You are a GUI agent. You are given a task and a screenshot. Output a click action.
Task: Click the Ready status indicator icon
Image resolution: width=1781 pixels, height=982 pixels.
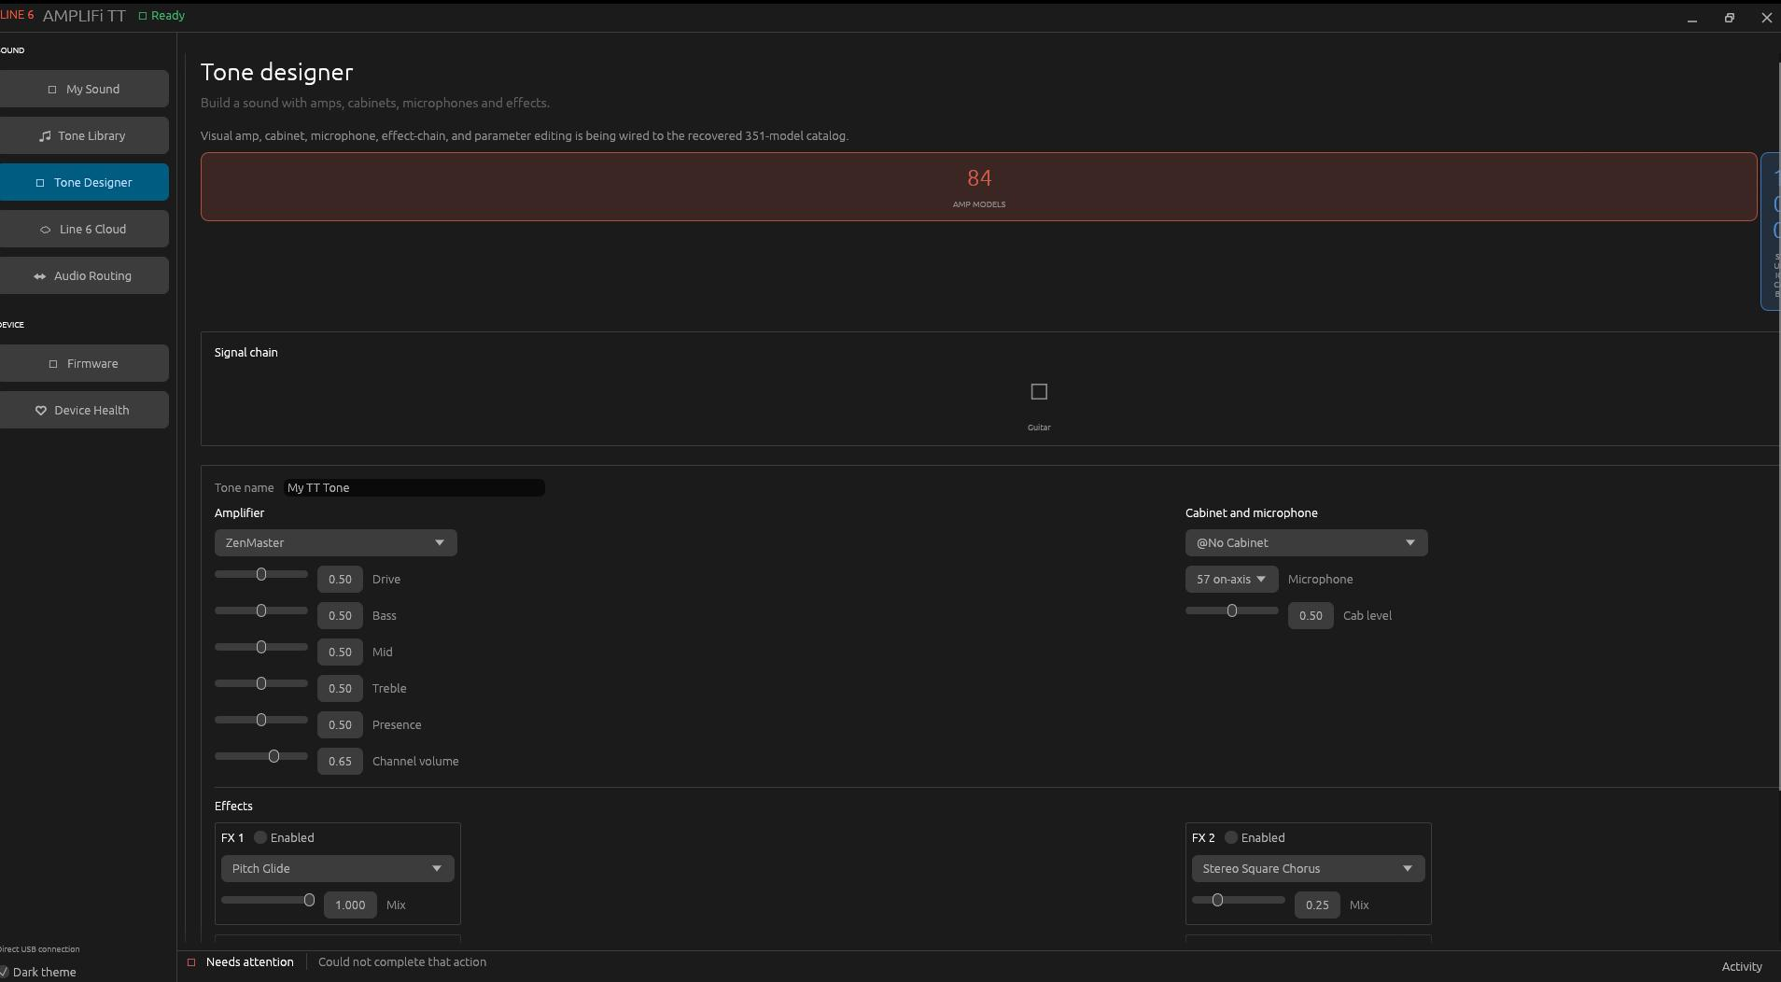click(x=143, y=16)
